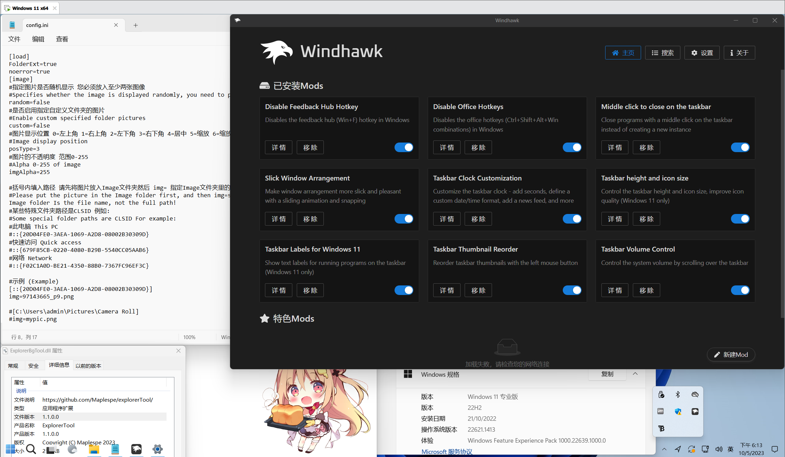Disable the Slick Window Arrangement mod
This screenshot has width=785, height=457.
click(x=404, y=219)
